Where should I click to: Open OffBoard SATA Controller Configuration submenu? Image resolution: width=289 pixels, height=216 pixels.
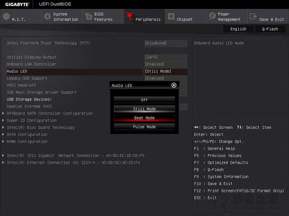click(50, 113)
